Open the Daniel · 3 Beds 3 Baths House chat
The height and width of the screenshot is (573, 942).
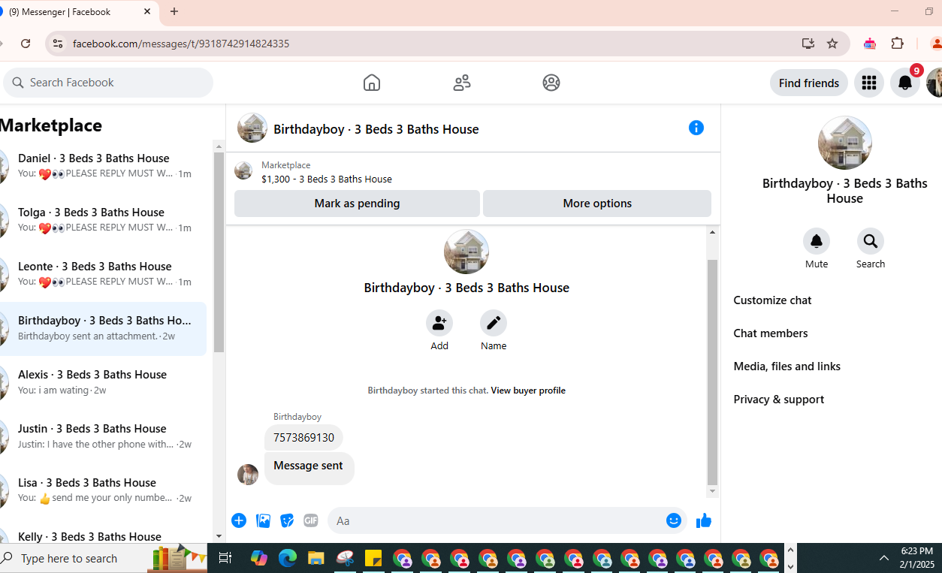[103, 166]
